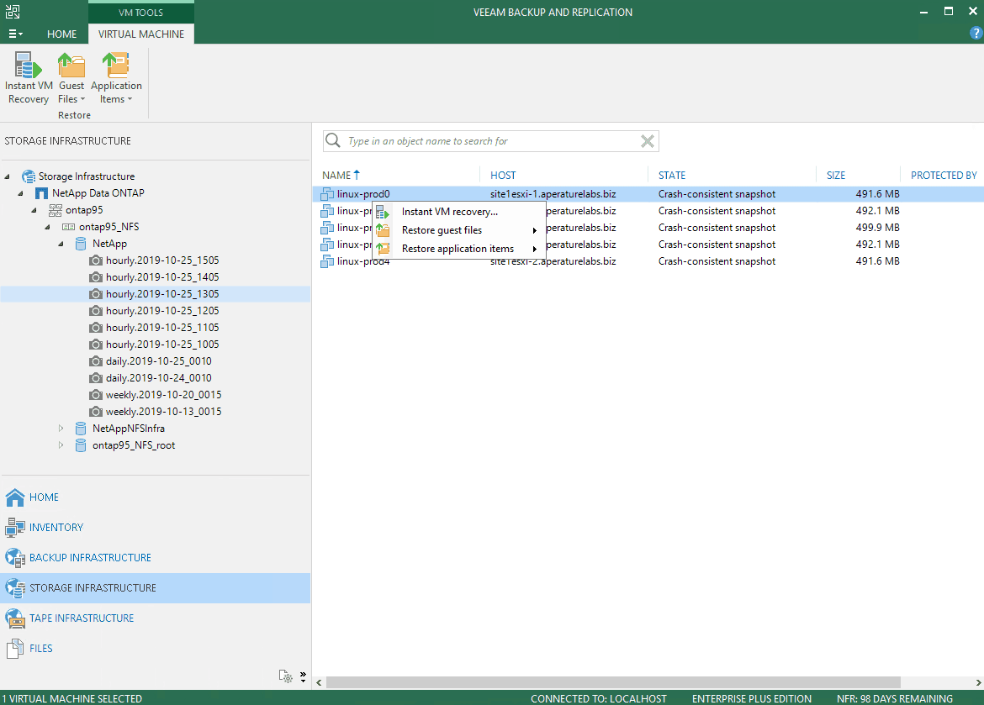984x705 pixels.
Task: Open the TAPE INFRASTRUCTURE view
Action: click(x=155, y=618)
